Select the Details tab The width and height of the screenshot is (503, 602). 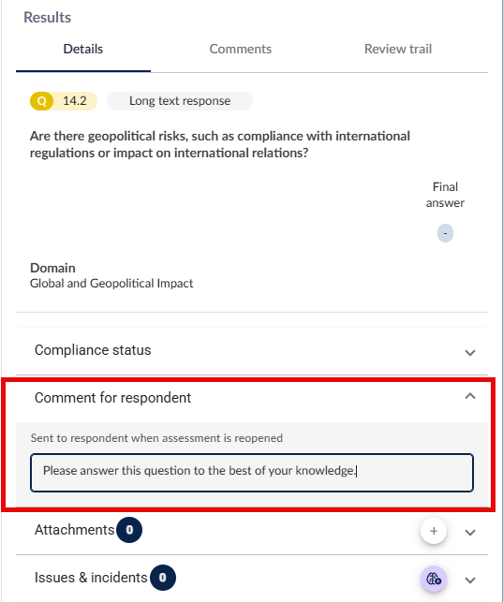(x=83, y=49)
